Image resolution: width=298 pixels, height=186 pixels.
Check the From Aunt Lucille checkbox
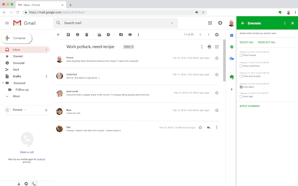(x=241, y=76)
